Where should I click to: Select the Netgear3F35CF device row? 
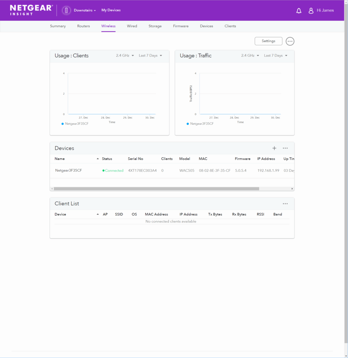click(x=68, y=171)
